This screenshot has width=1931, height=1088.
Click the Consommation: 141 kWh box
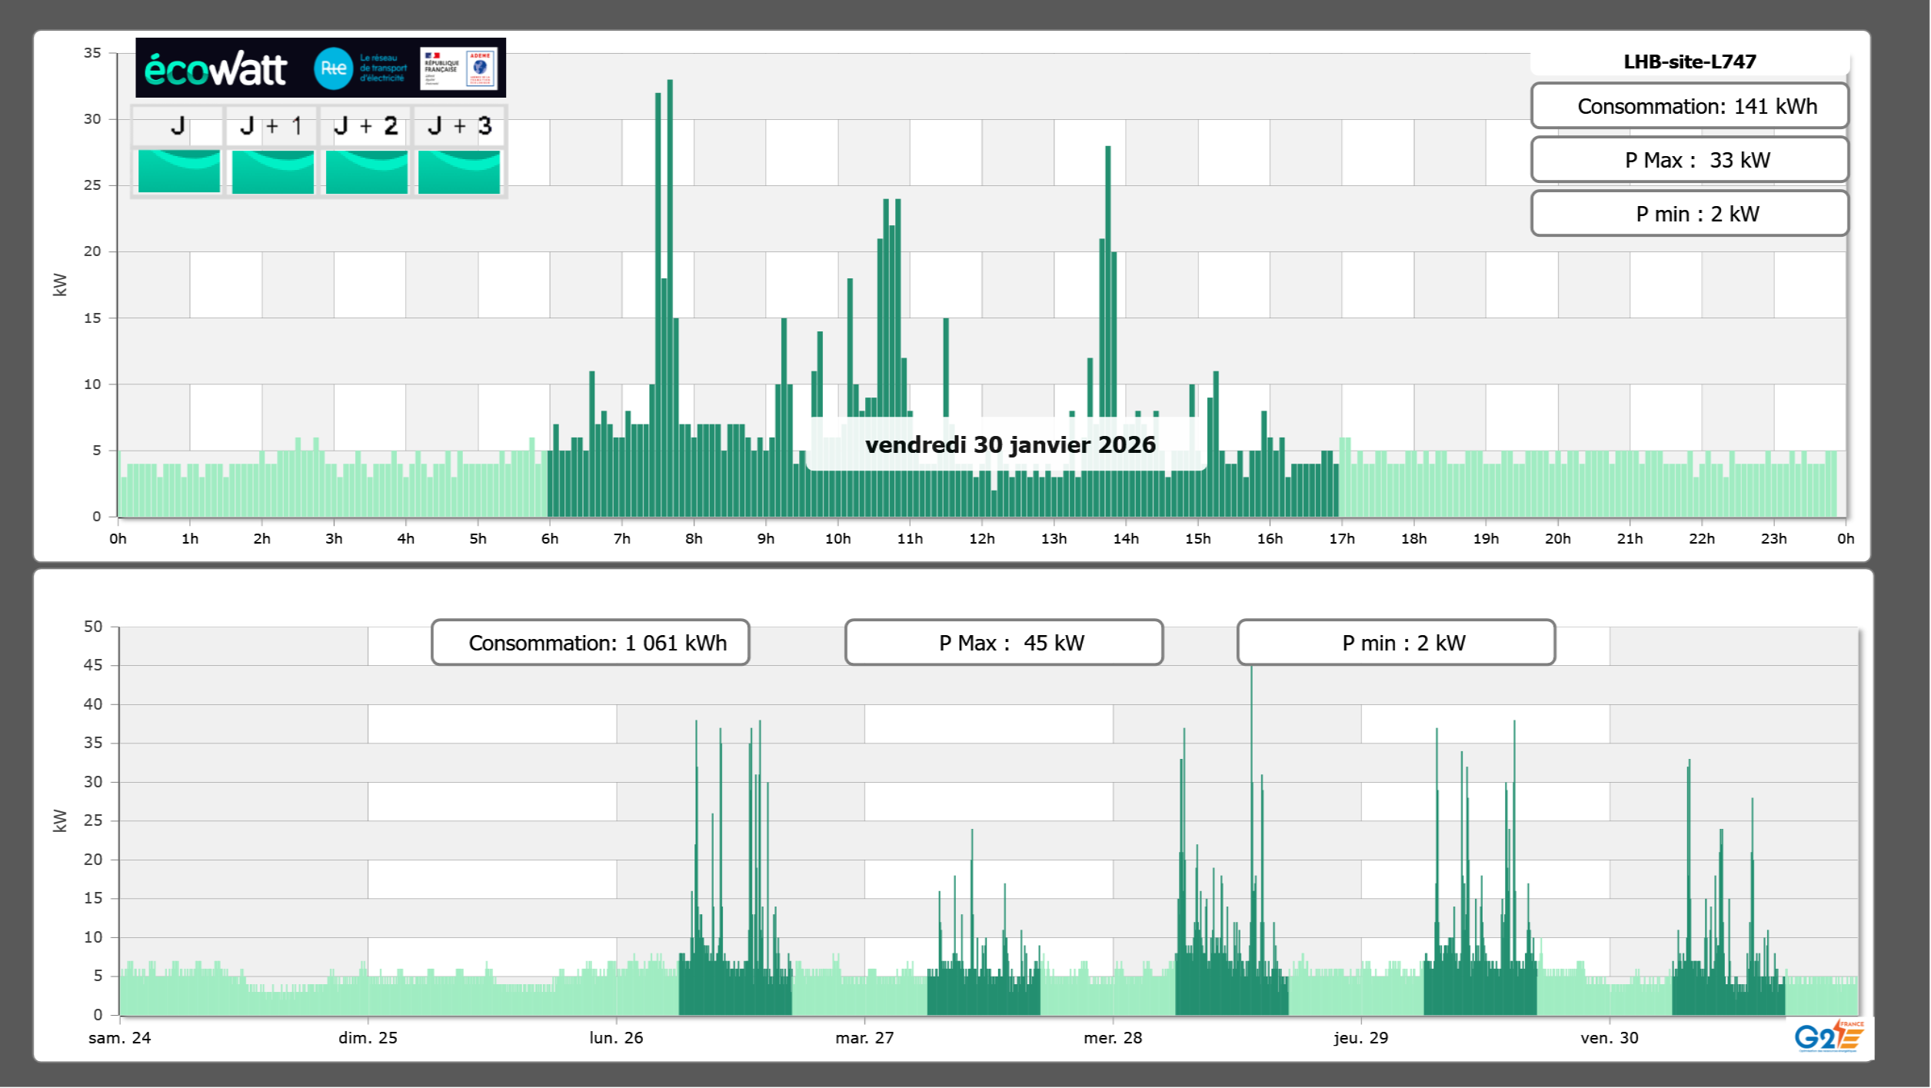coord(1690,106)
